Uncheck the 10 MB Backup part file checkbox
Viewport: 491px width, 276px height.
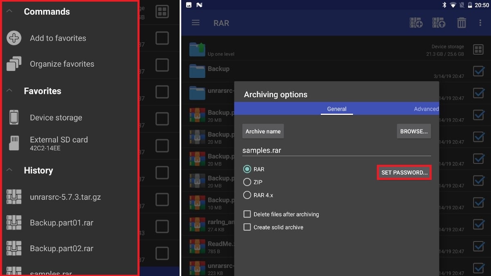(x=478, y=202)
